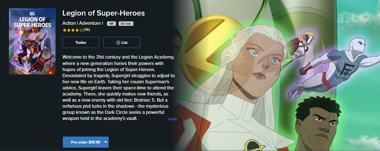Click the NR rating badge
380x151 pixels.
[111, 24]
